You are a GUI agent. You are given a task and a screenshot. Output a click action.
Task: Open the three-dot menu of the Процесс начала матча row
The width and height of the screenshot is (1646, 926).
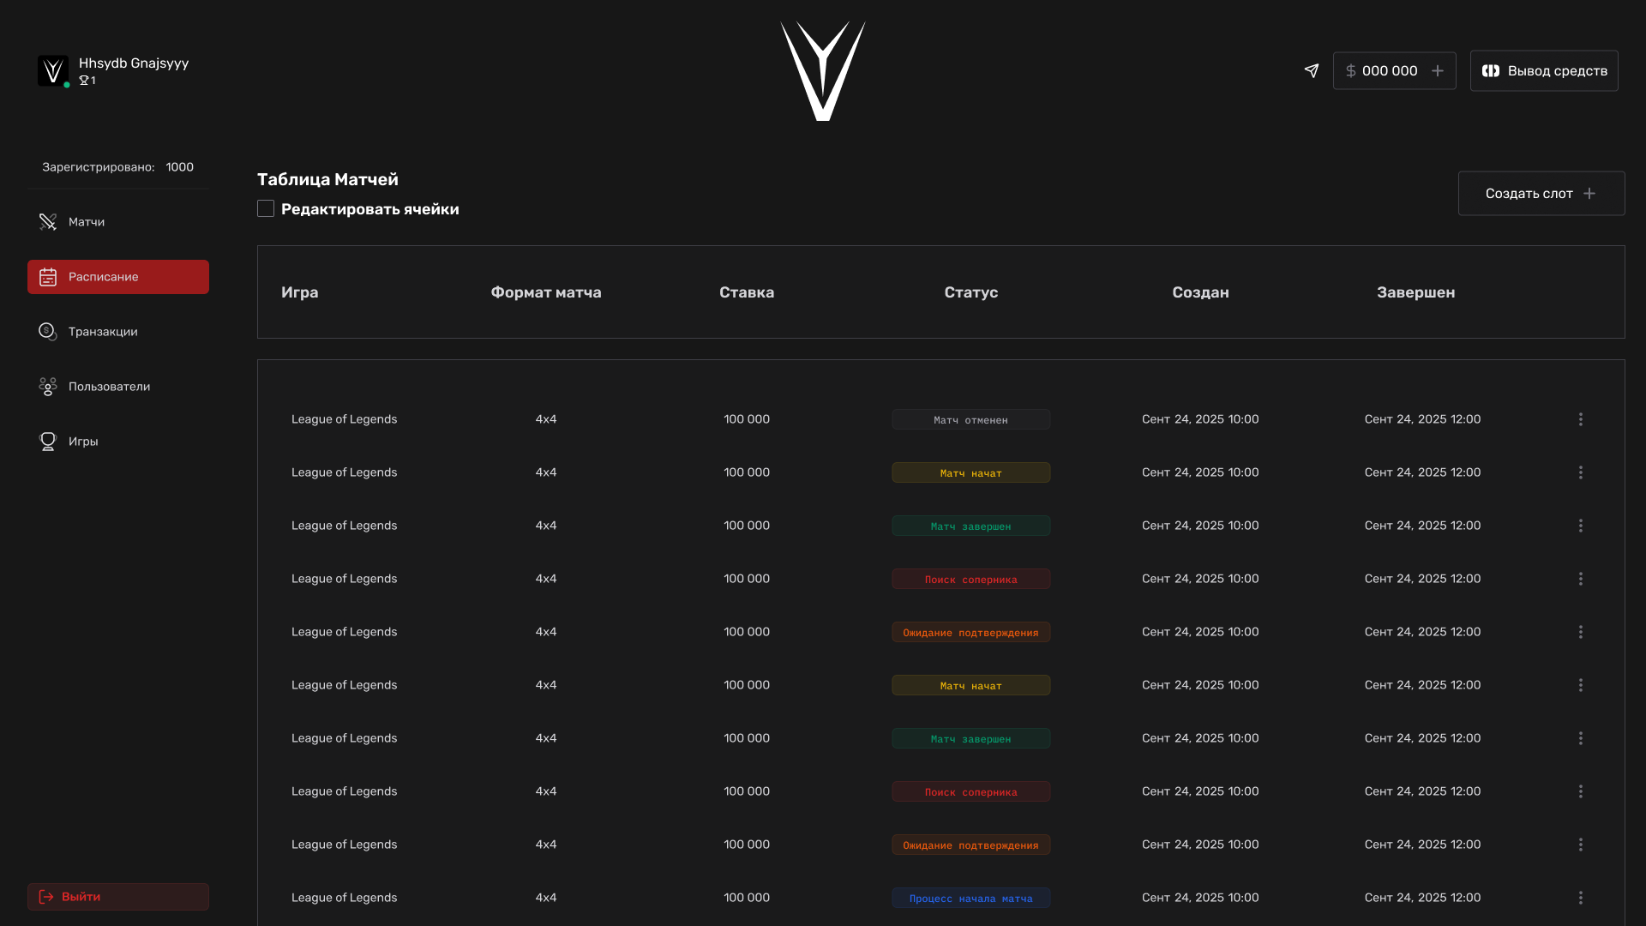click(1581, 898)
